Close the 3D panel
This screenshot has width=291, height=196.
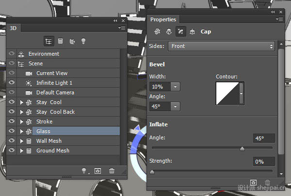(123, 20)
